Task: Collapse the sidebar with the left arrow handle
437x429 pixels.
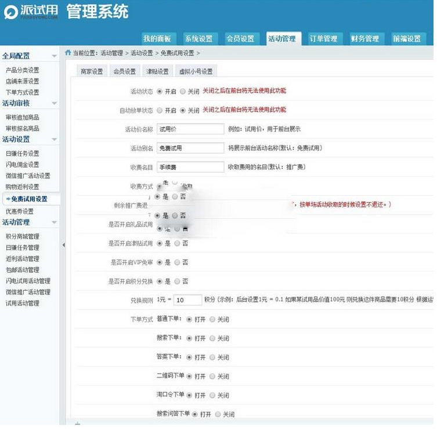Action: [x=63, y=245]
